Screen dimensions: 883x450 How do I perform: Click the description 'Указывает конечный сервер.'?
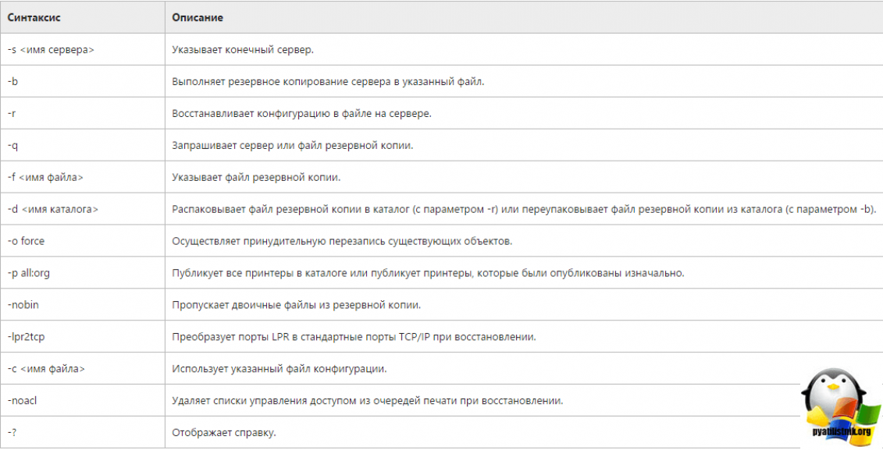point(242,50)
